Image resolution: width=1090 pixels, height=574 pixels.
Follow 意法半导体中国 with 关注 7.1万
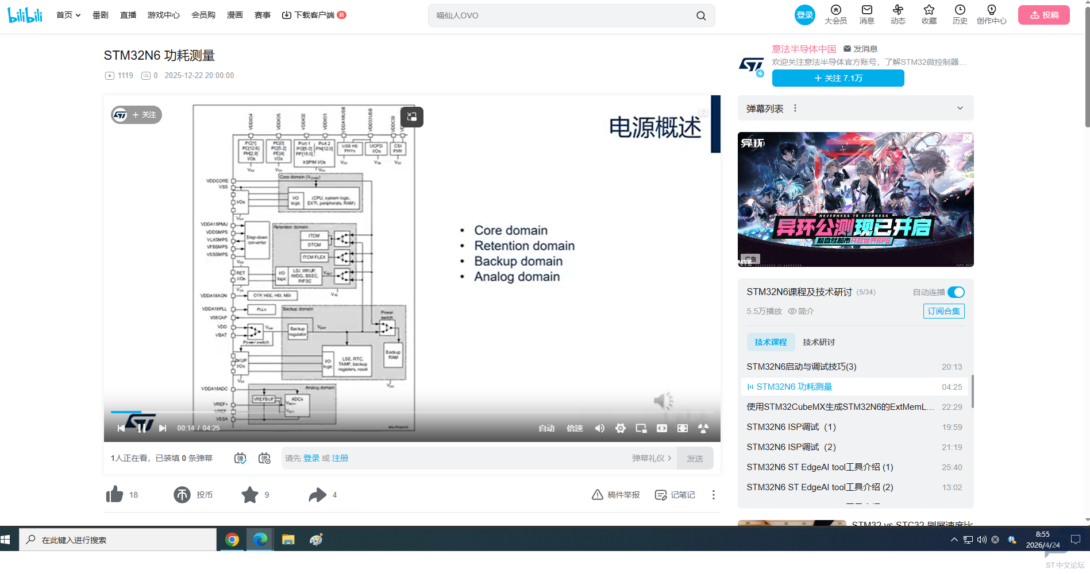point(838,78)
